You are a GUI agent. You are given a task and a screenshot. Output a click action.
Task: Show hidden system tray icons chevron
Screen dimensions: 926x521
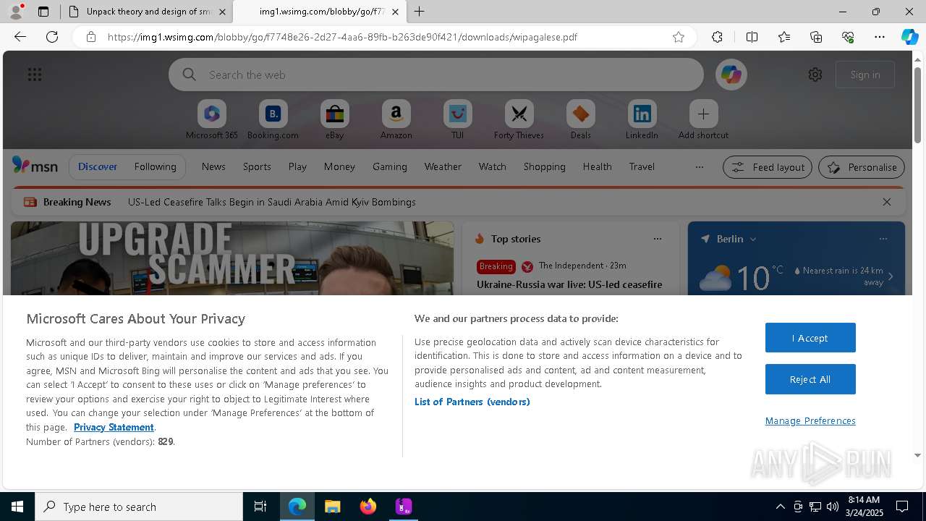click(780, 507)
